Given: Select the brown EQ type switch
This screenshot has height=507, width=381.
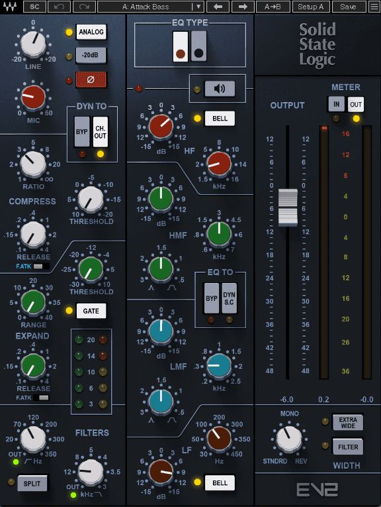Looking at the screenshot, I should (x=181, y=46).
